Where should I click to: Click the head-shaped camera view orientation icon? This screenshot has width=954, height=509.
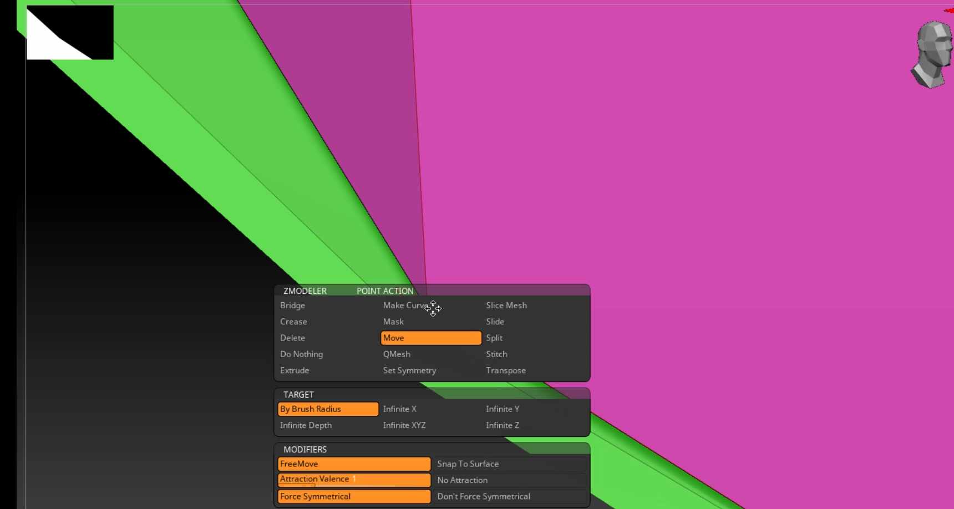coord(932,54)
